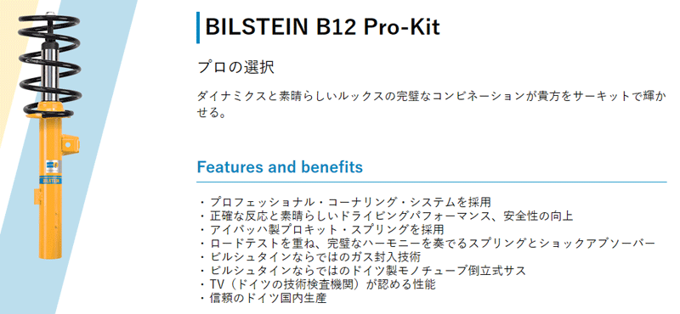The width and height of the screenshot is (680, 314).
Task: Select the プロフェッショナル・コーナリング・システム bullet
Action: point(345,202)
